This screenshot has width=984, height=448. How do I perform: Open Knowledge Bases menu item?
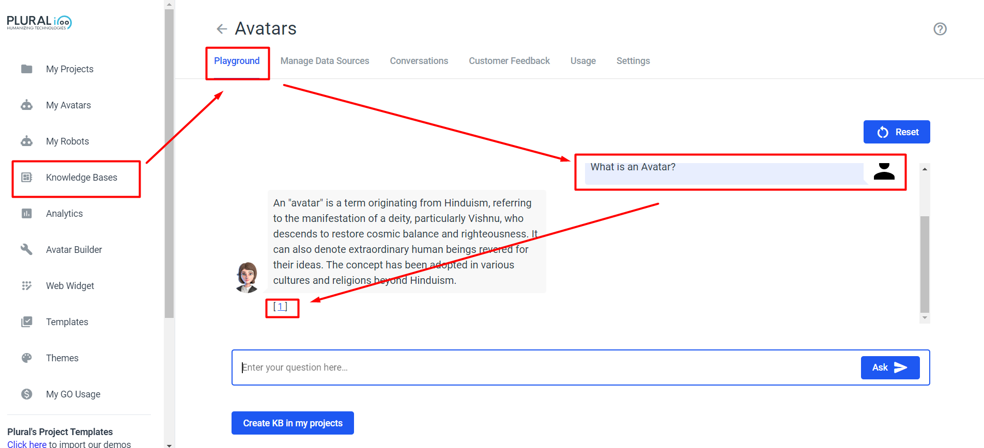click(82, 178)
